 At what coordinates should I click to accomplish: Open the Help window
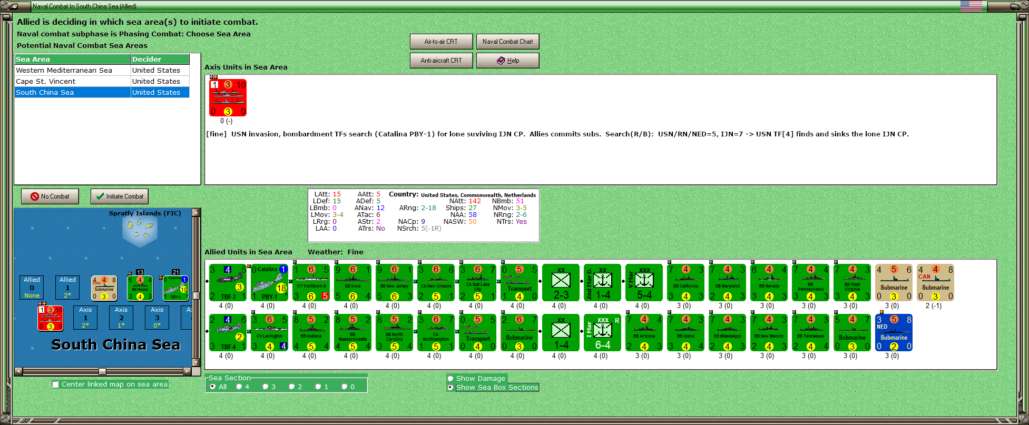[x=507, y=61]
